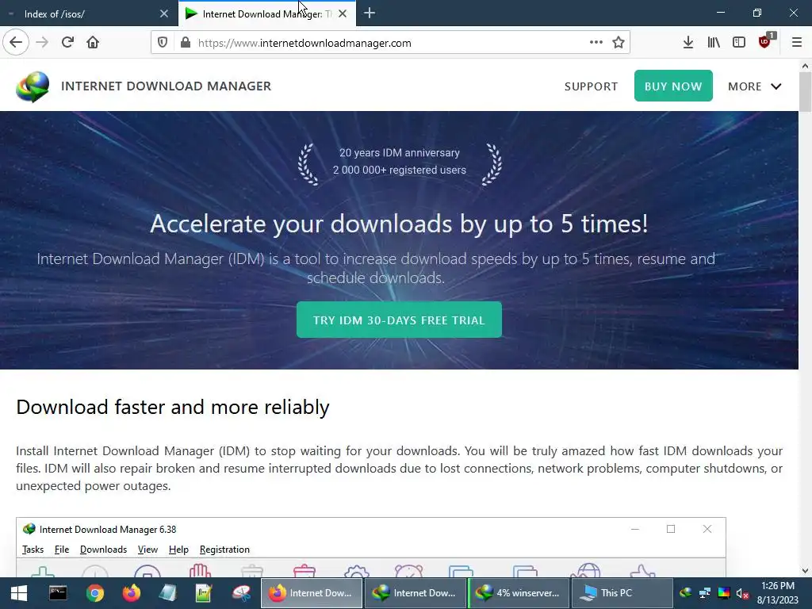This screenshot has height=609, width=812.
Task: Close the Index of /isos/ tab
Action: point(164,14)
